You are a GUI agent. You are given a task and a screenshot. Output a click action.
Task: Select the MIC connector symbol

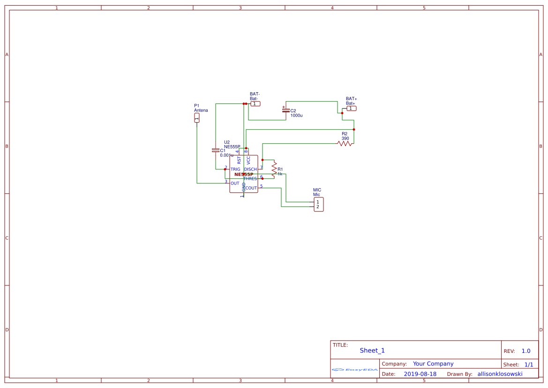pyautogui.click(x=319, y=204)
